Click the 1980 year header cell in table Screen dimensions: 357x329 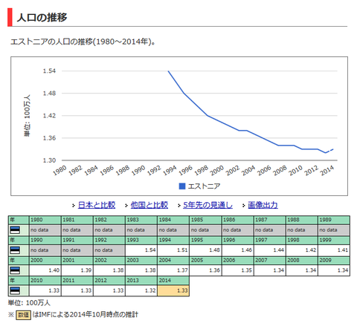45,220
